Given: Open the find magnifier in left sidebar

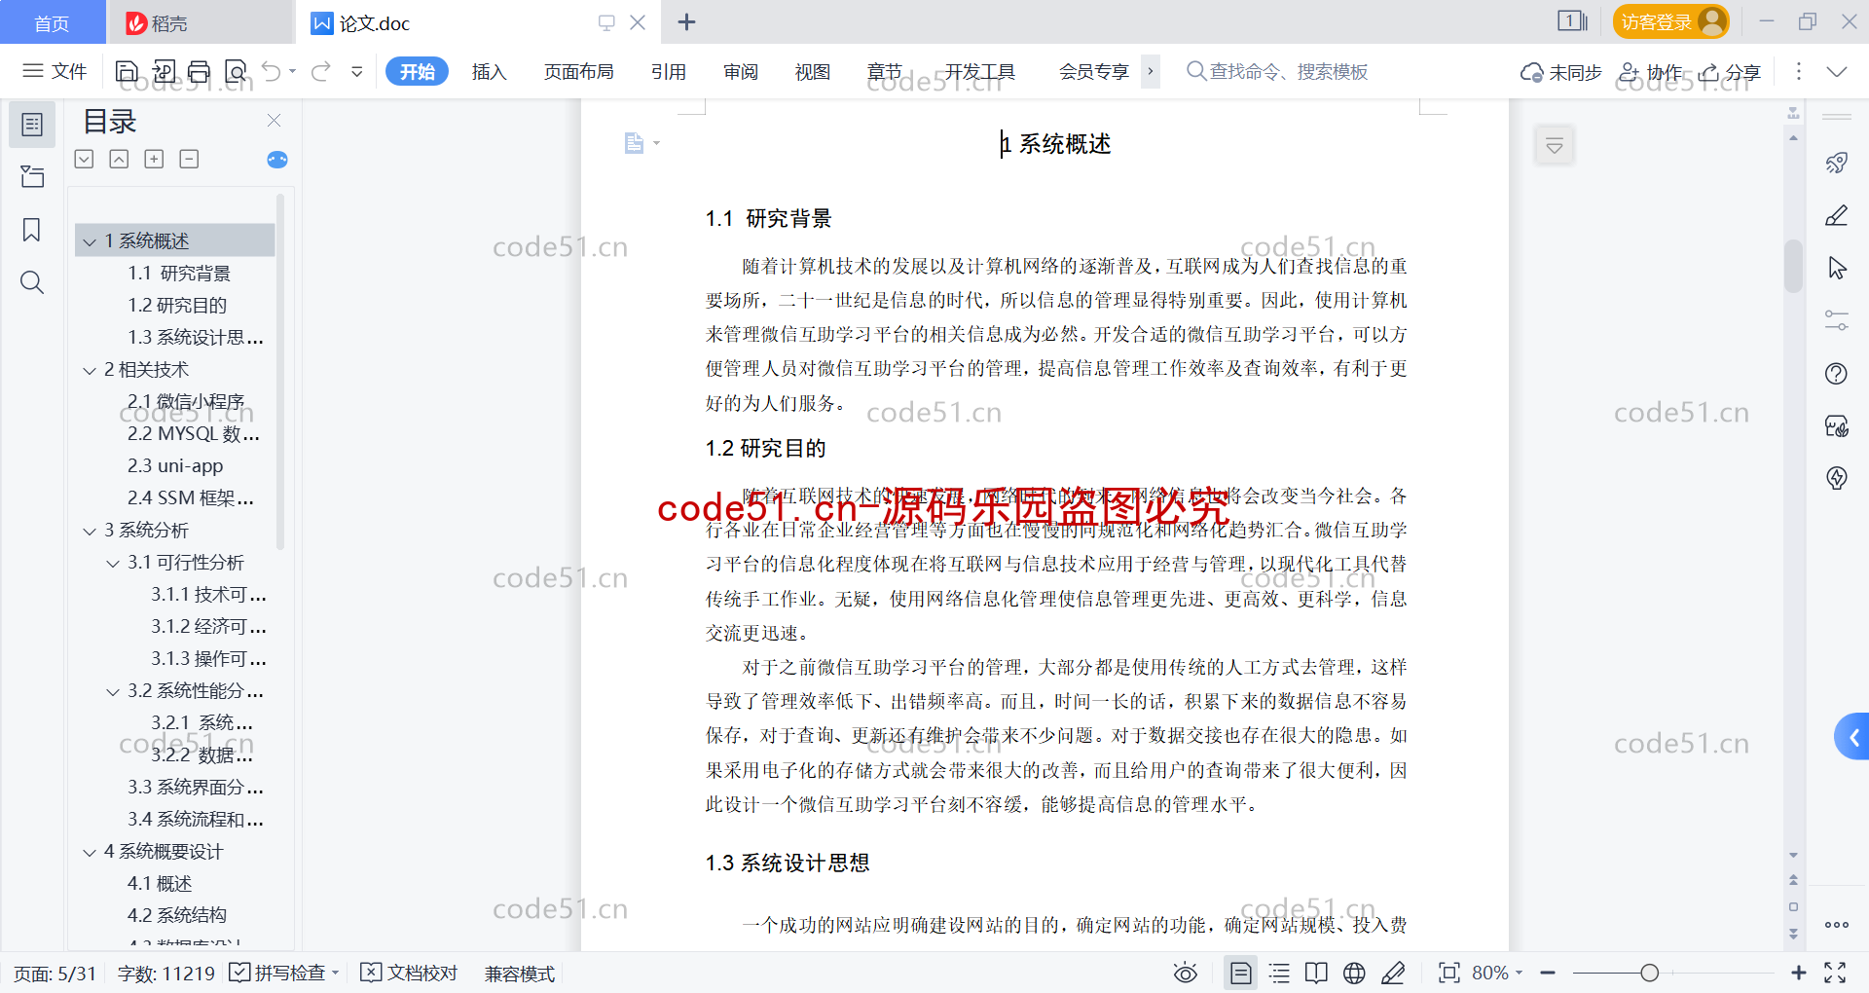Looking at the screenshot, I should point(32,282).
